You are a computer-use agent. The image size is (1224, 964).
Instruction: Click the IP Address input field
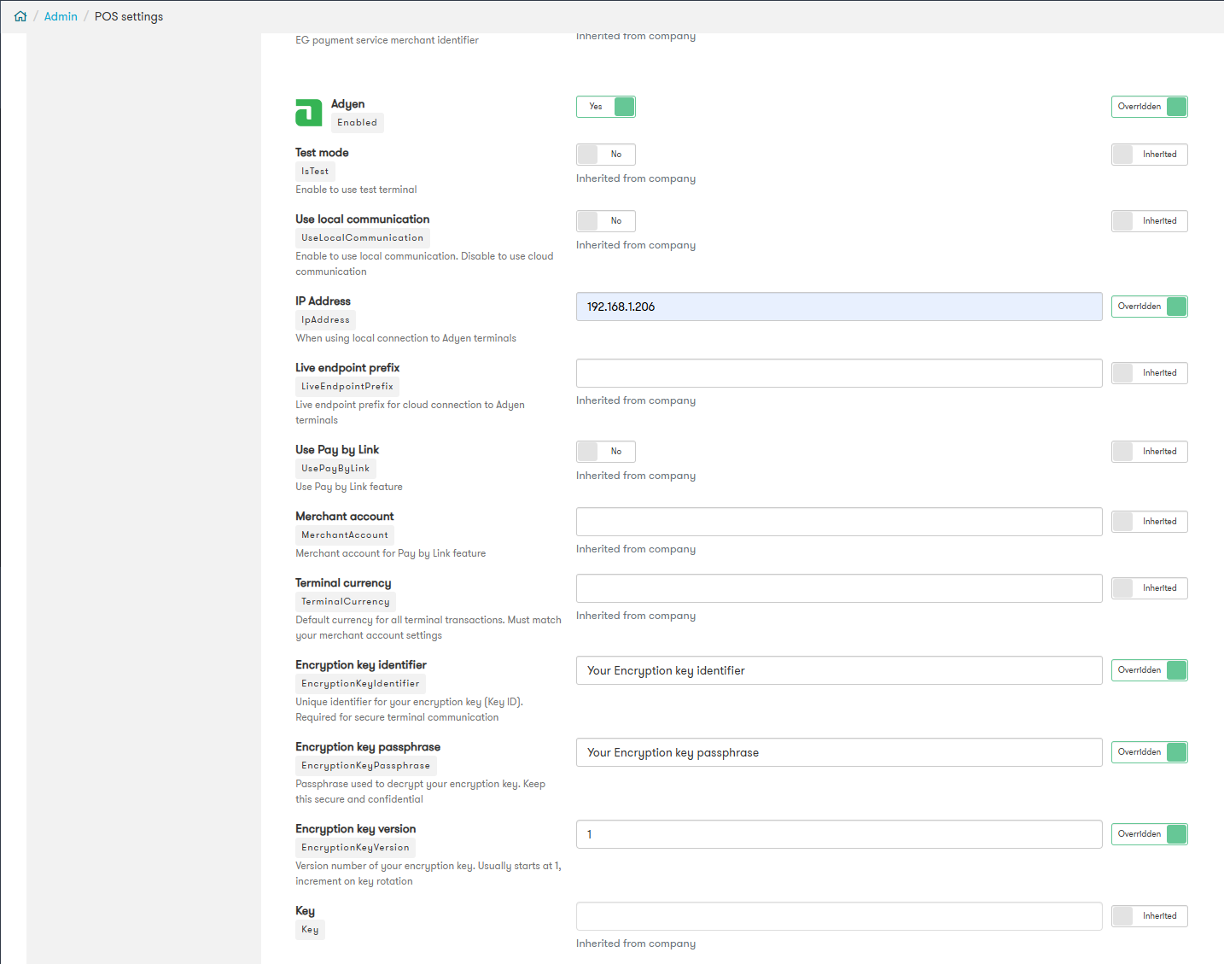(x=839, y=307)
